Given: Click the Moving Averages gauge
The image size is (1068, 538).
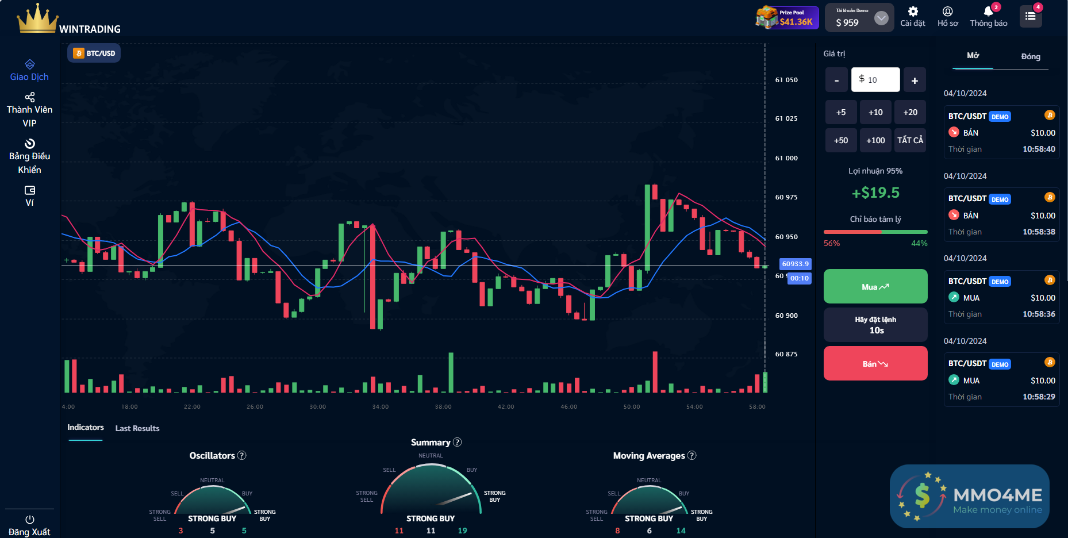Looking at the screenshot, I should pyautogui.click(x=649, y=500).
